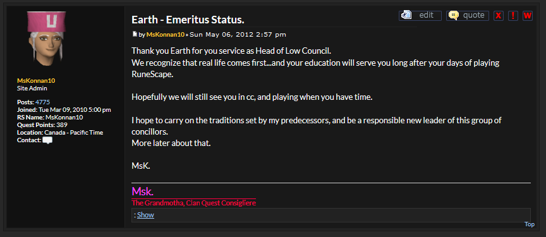Expand the spoiler with Show link
Screen dimensions: 546x237
(145, 215)
